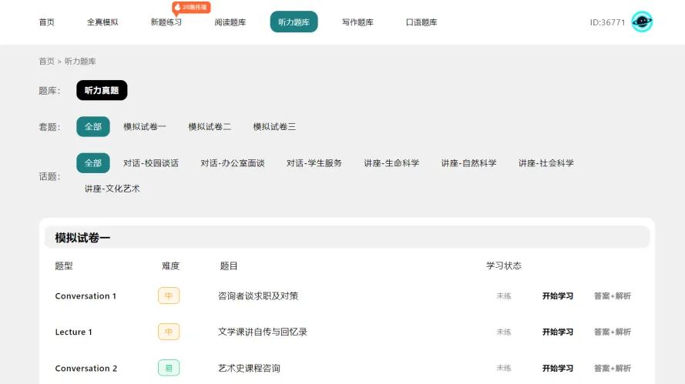Filter by 模拟试卷三
Viewport: 685px width, 384px height.
tap(274, 126)
